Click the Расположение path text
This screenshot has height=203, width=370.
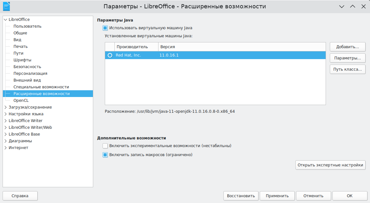(x=170, y=111)
